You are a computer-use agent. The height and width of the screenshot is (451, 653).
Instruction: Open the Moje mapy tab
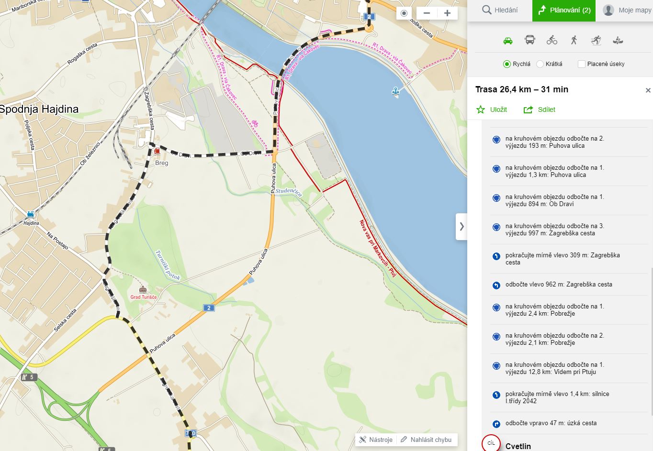pyautogui.click(x=627, y=10)
